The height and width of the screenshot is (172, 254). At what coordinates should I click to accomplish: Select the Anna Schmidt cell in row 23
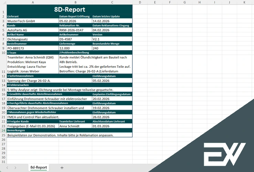coord(75,126)
